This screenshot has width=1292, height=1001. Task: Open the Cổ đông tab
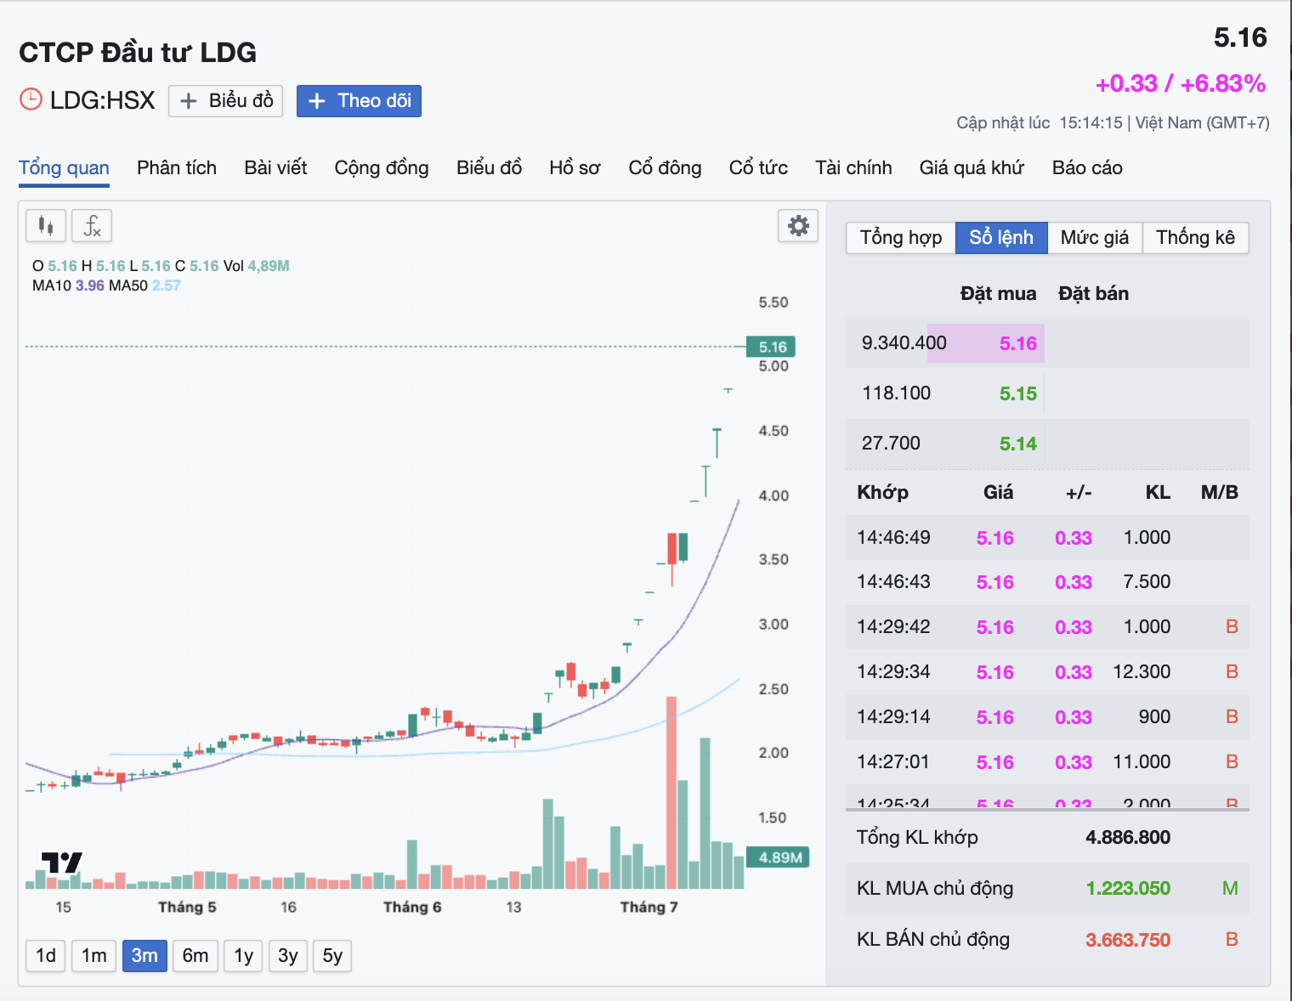665,168
